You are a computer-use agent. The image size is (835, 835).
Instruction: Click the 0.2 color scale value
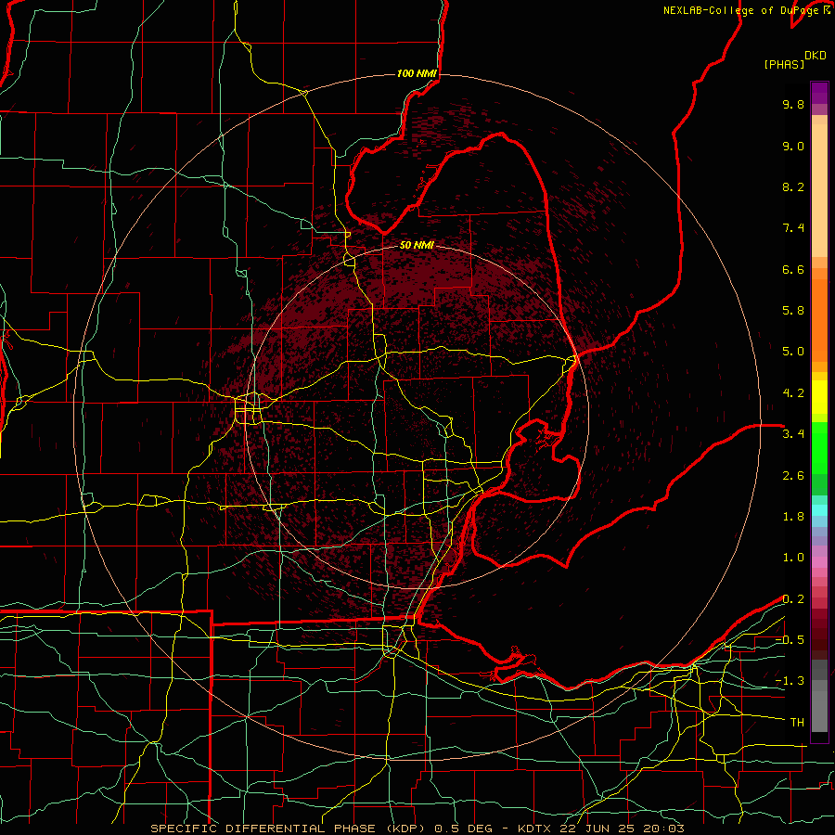coord(793,599)
